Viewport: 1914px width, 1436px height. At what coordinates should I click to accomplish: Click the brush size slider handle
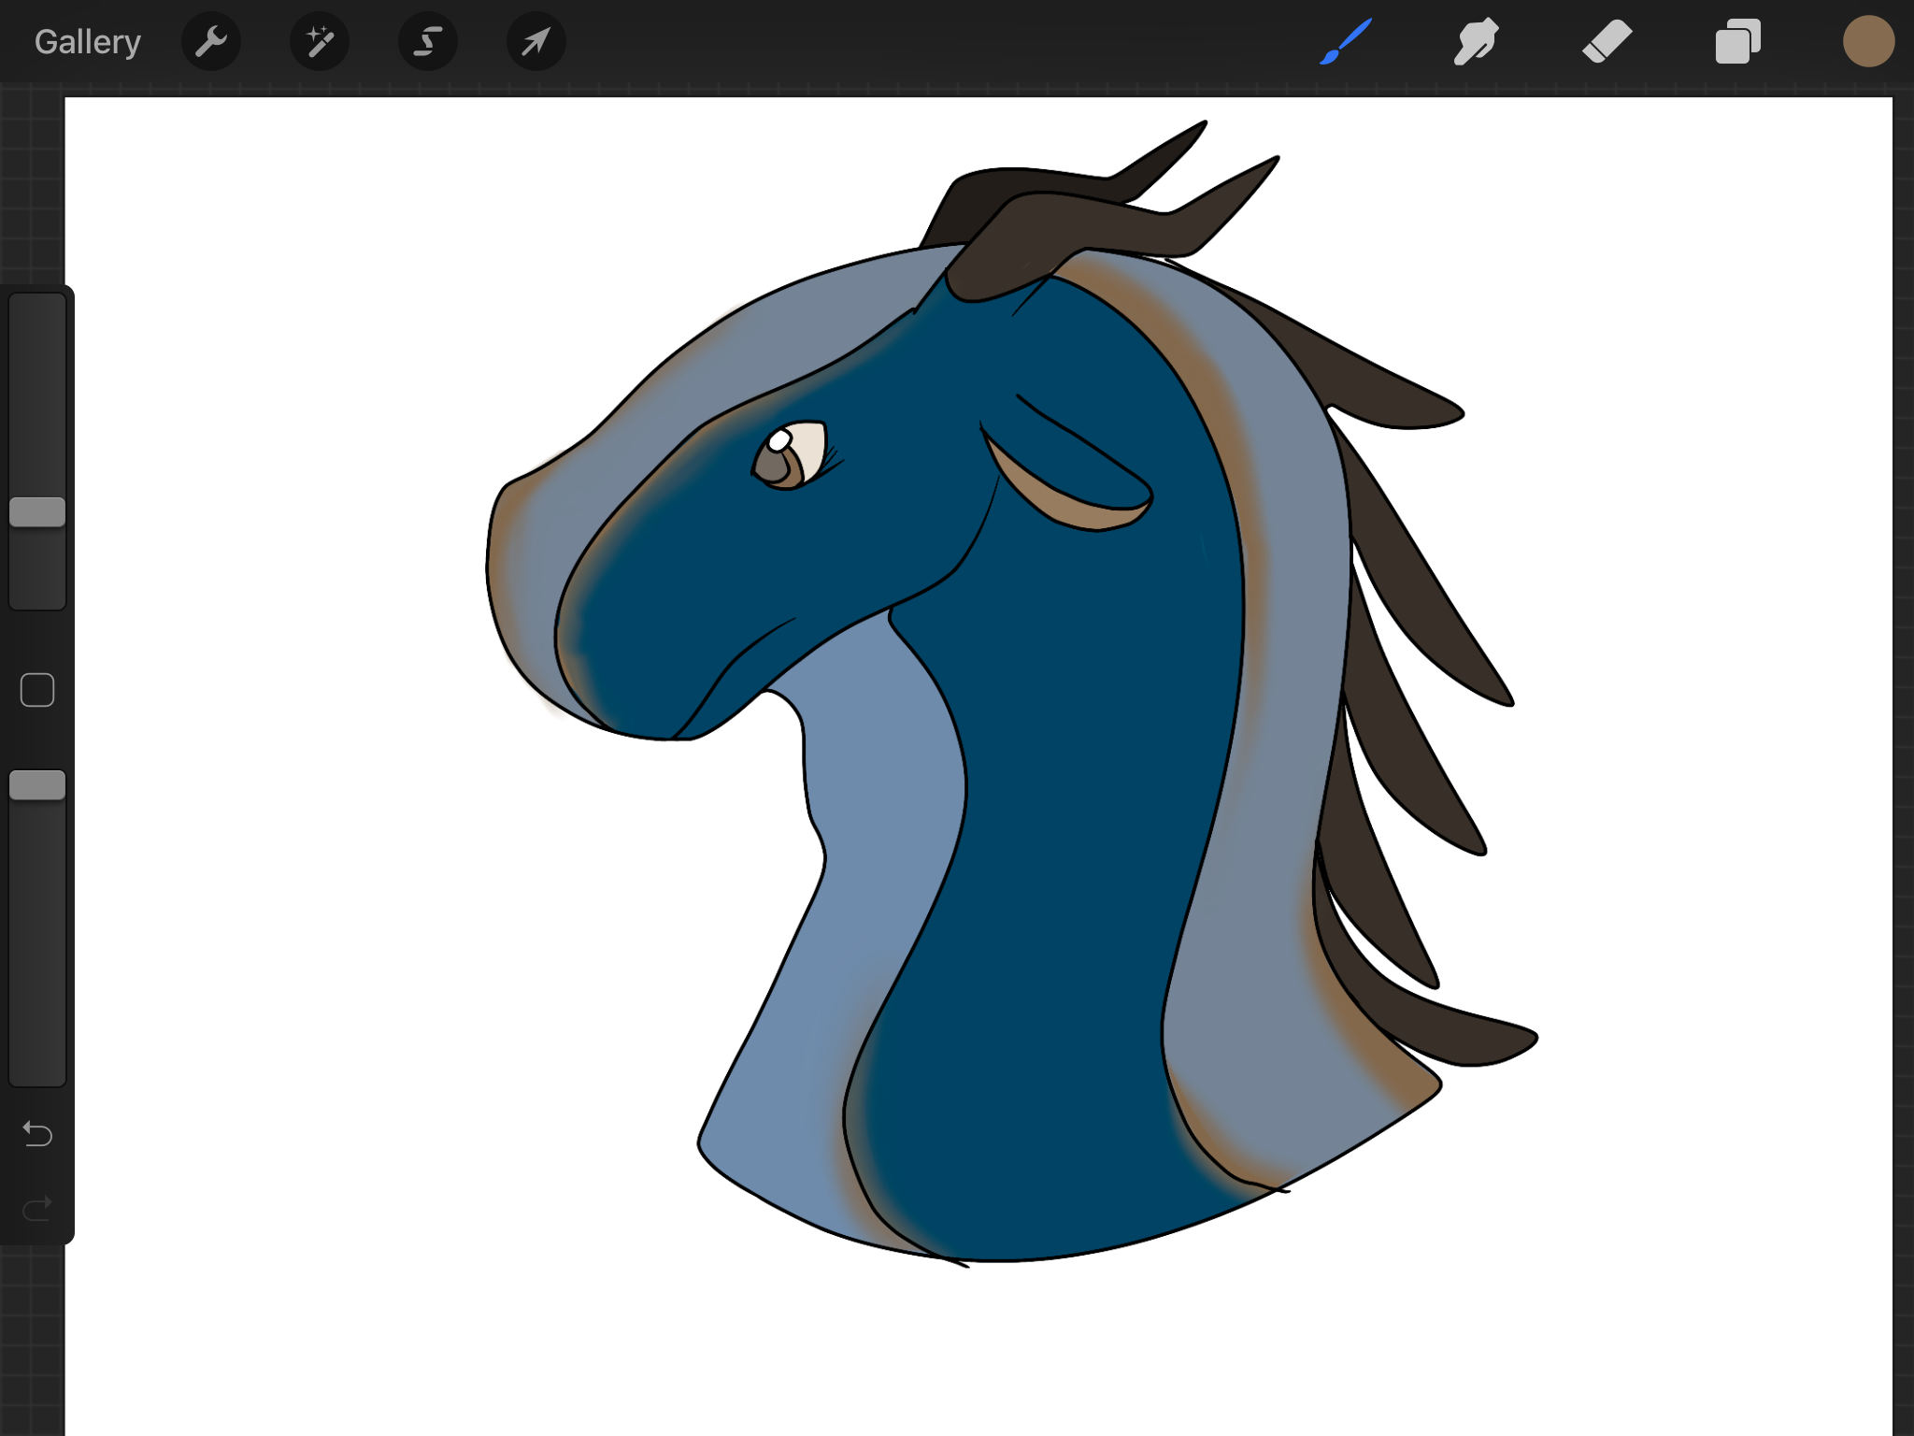click(x=37, y=512)
